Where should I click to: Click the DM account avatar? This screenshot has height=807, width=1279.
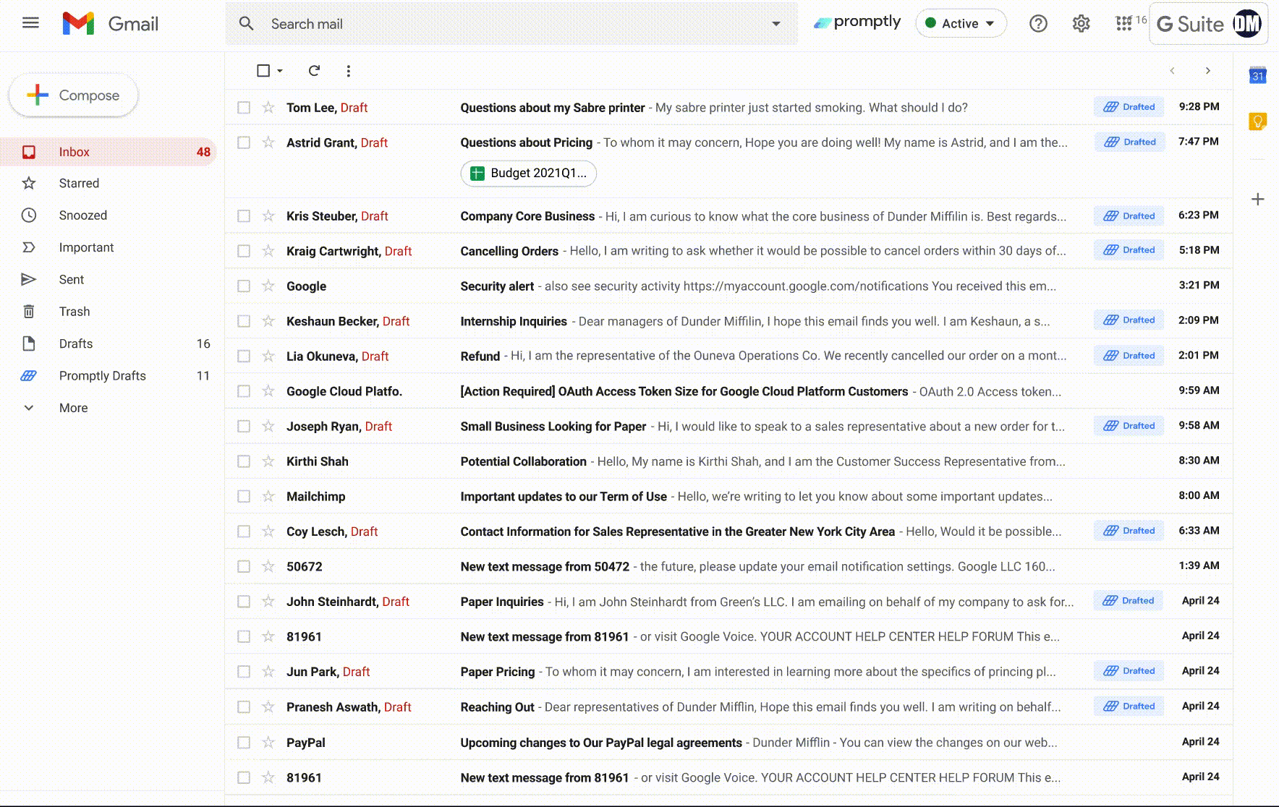click(1247, 24)
